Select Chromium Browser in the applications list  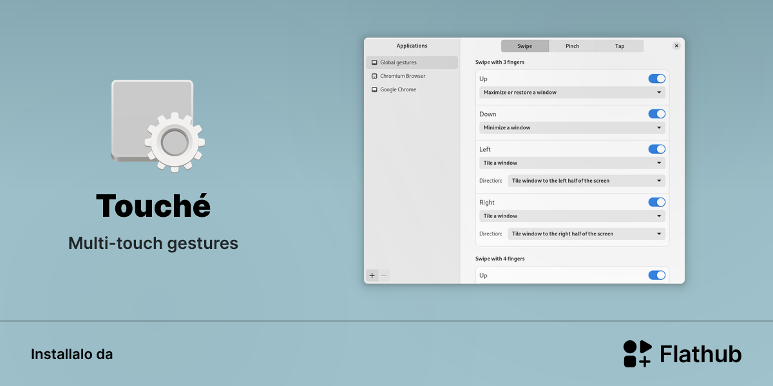[412, 76]
